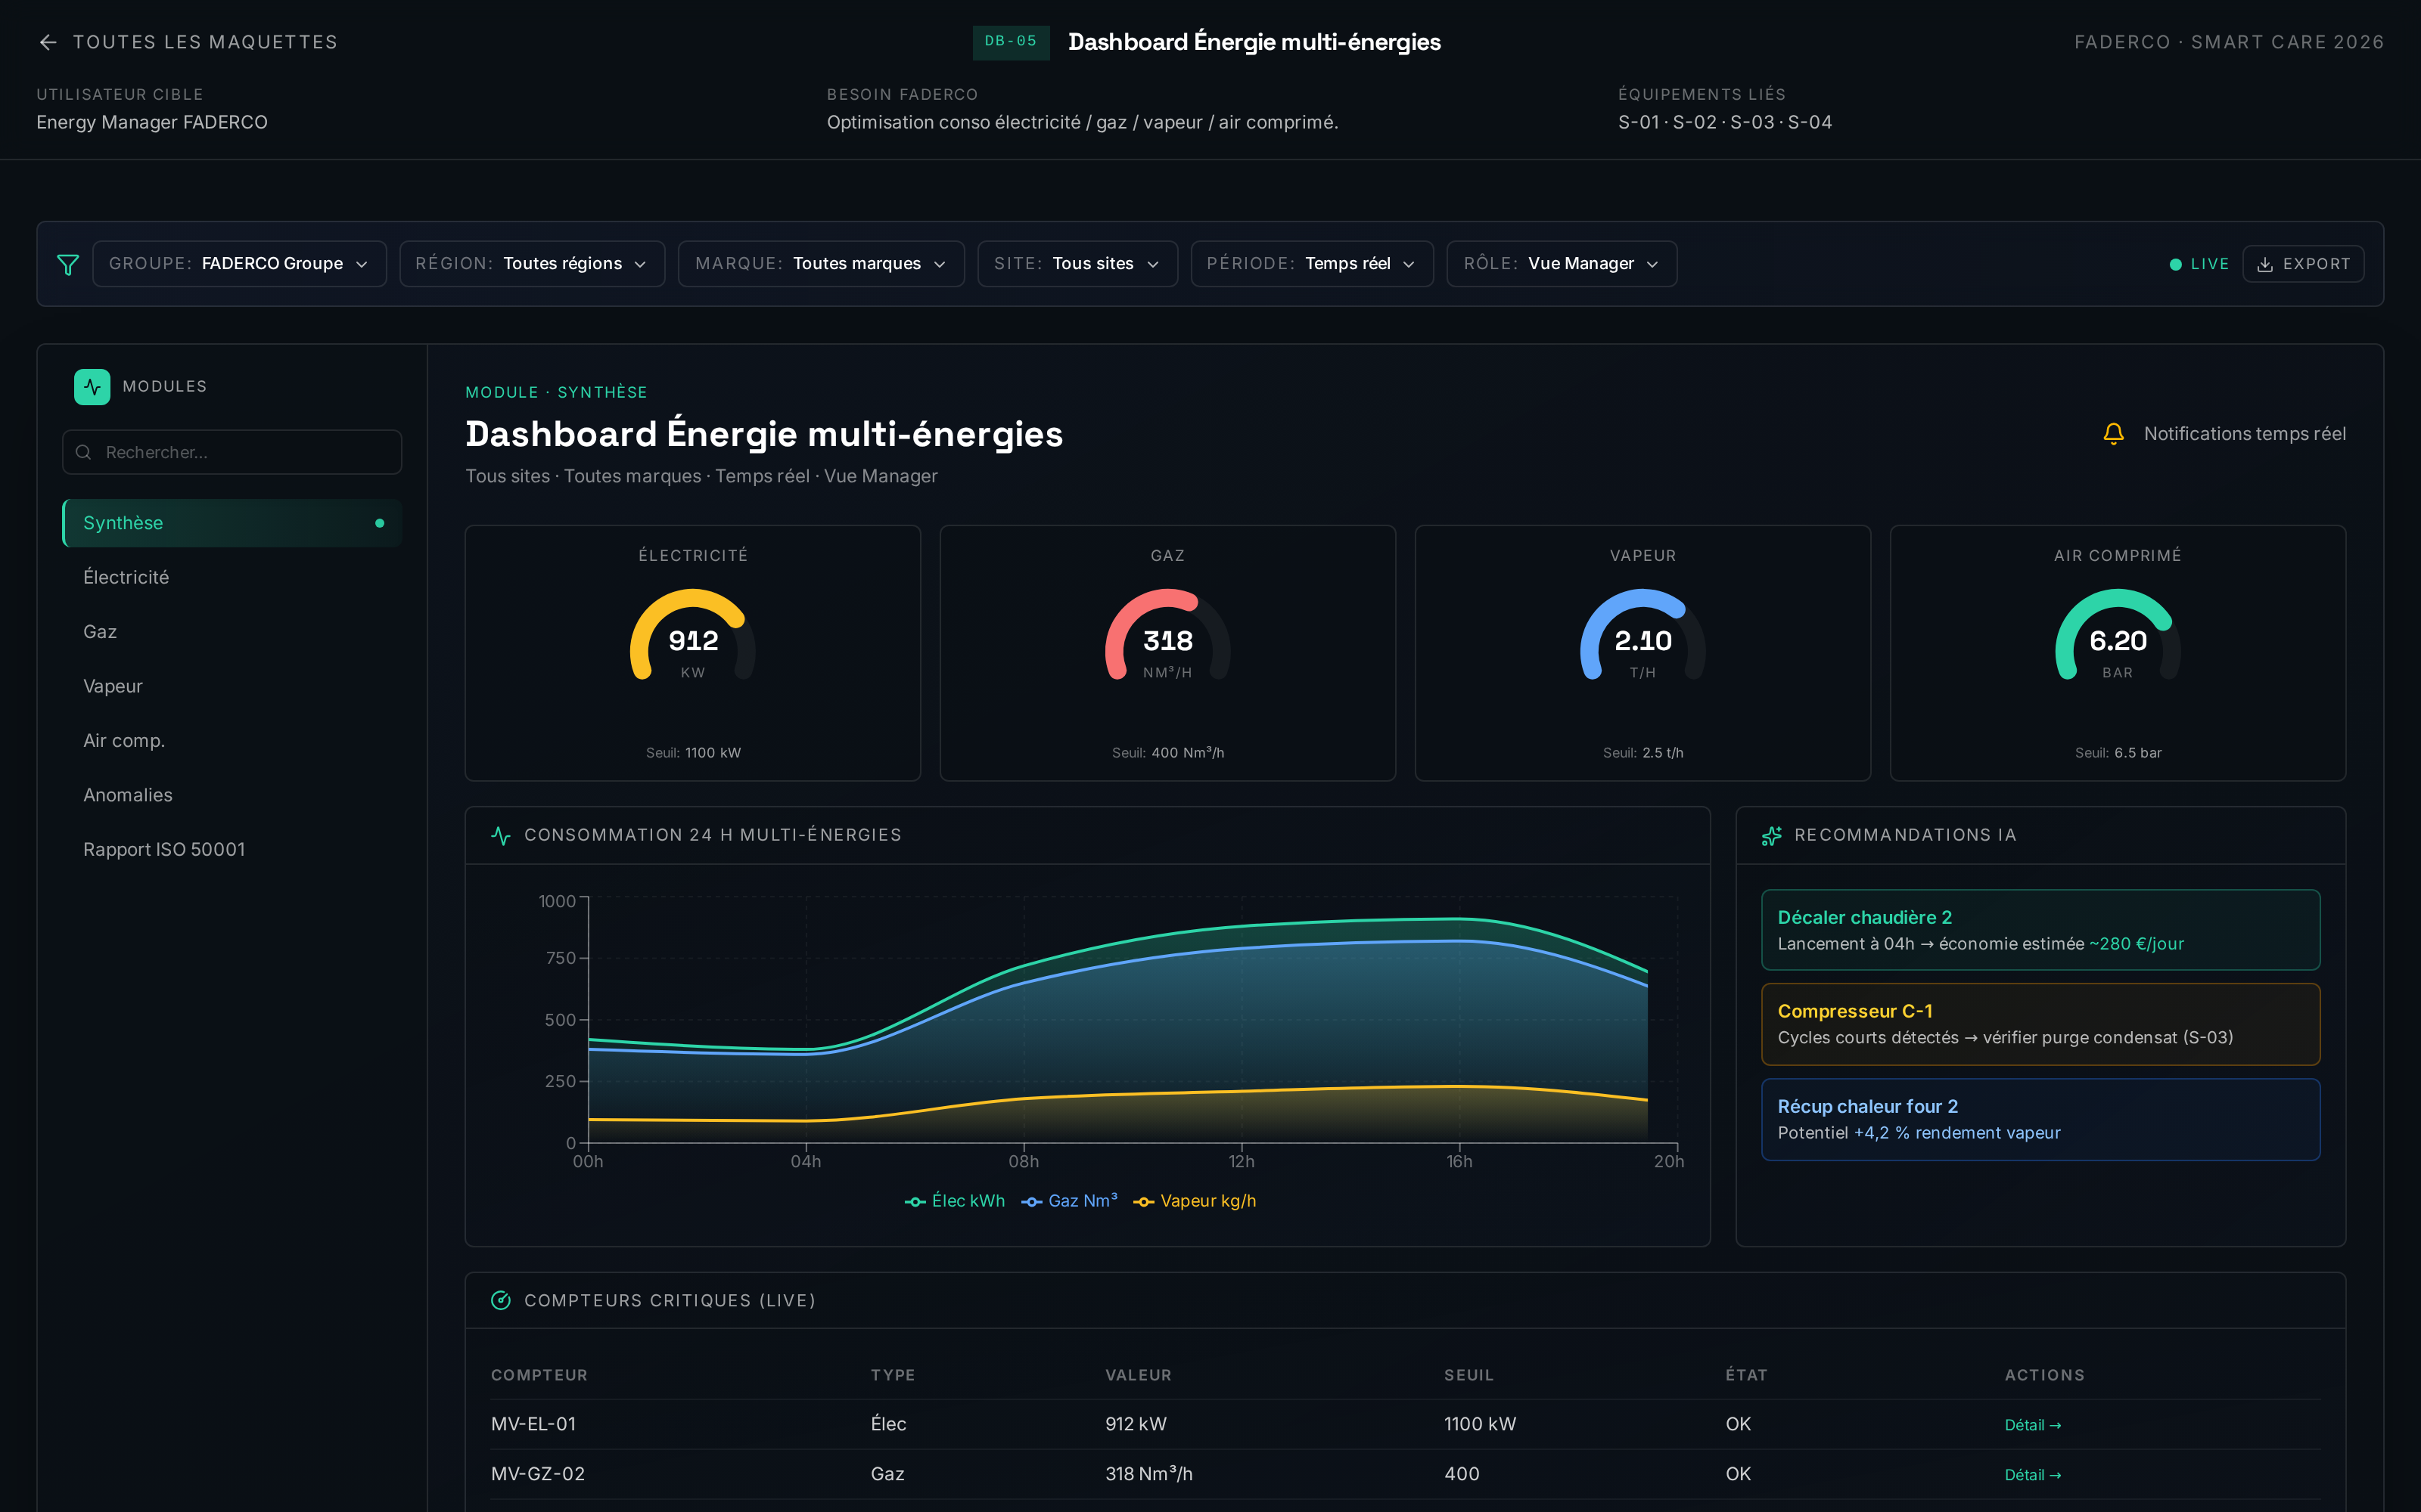Open the Région Toutes régions dropdown
The height and width of the screenshot is (1512, 2421).
point(532,264)
